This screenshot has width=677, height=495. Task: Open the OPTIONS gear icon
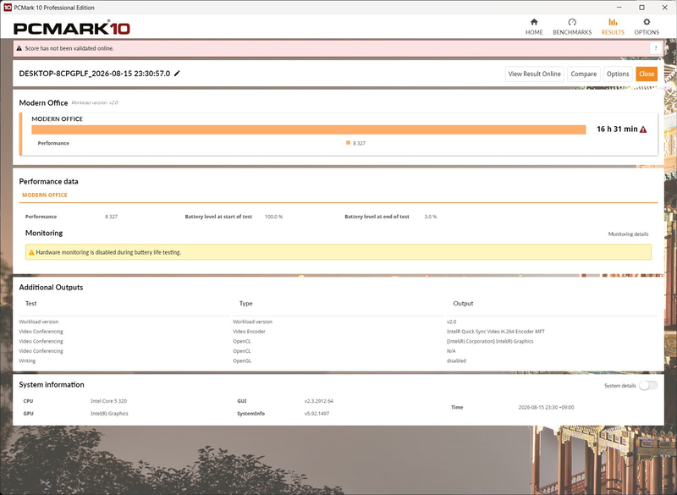point(647,22)
